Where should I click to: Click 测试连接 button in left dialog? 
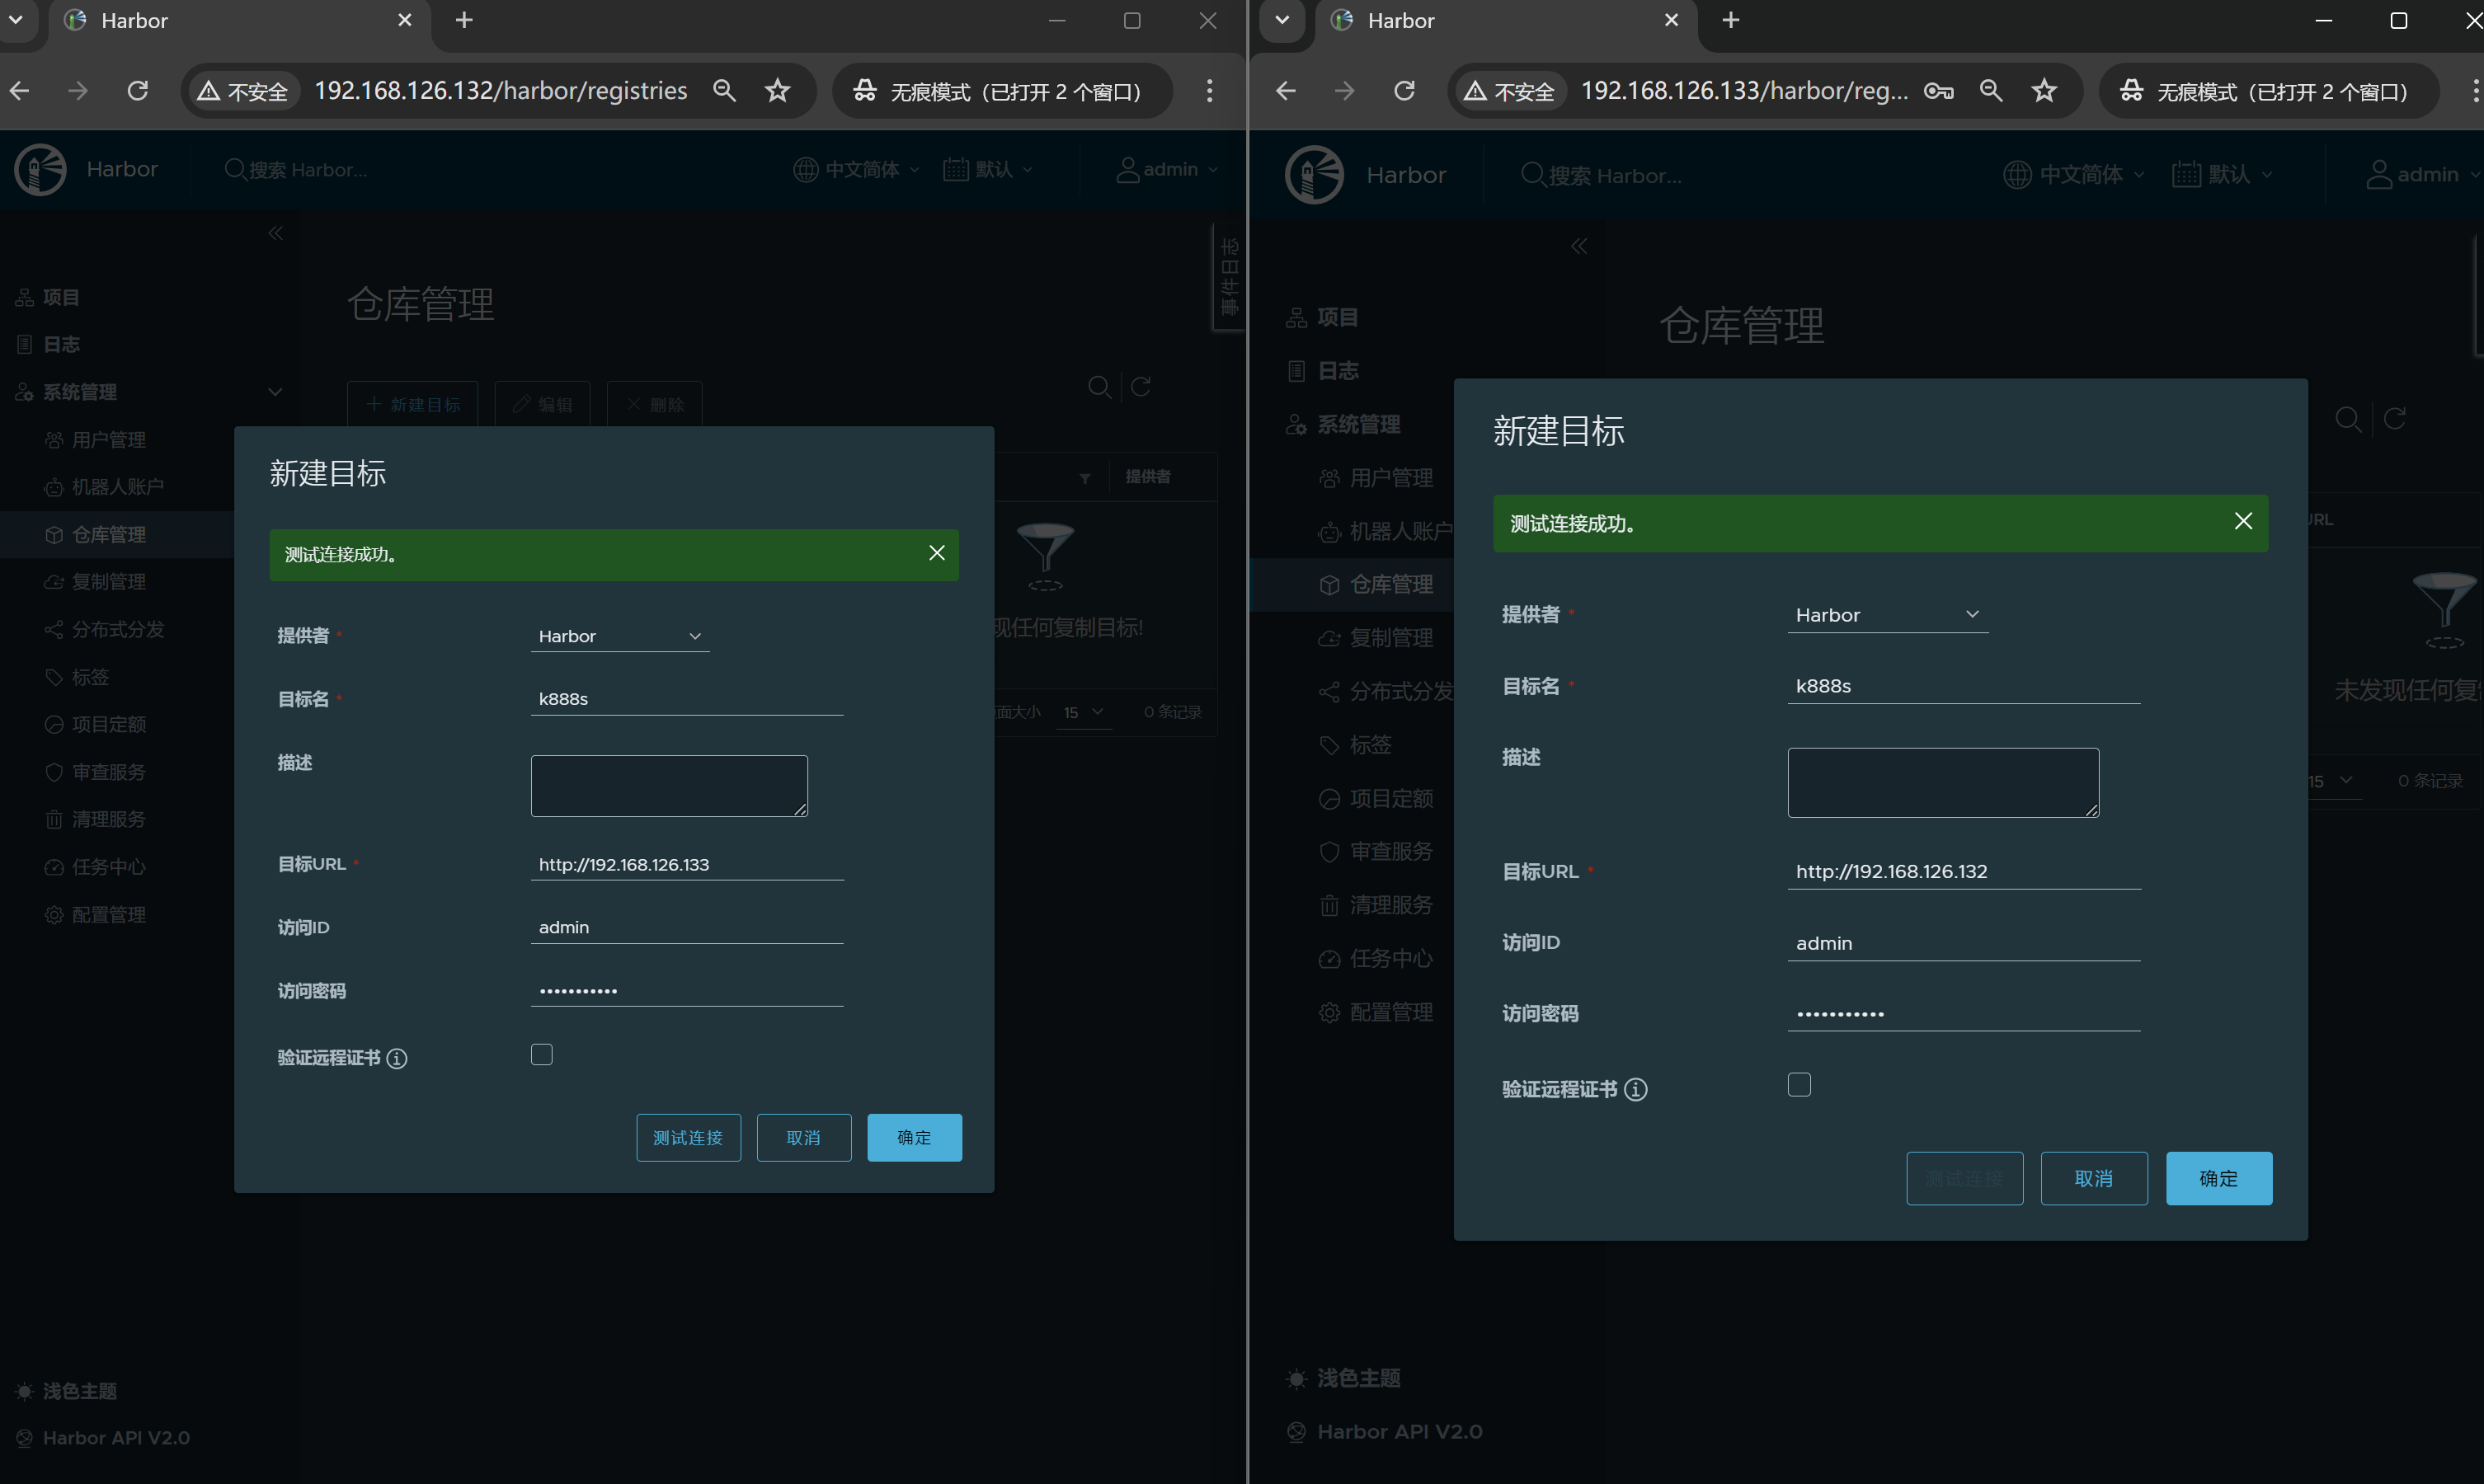688,1137
